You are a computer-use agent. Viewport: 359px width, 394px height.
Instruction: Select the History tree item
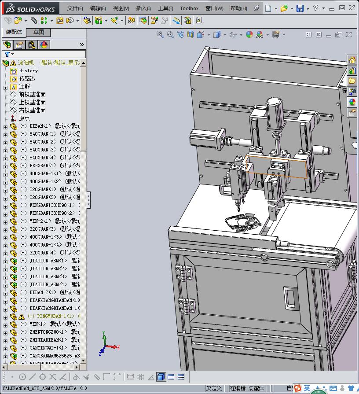28,70
